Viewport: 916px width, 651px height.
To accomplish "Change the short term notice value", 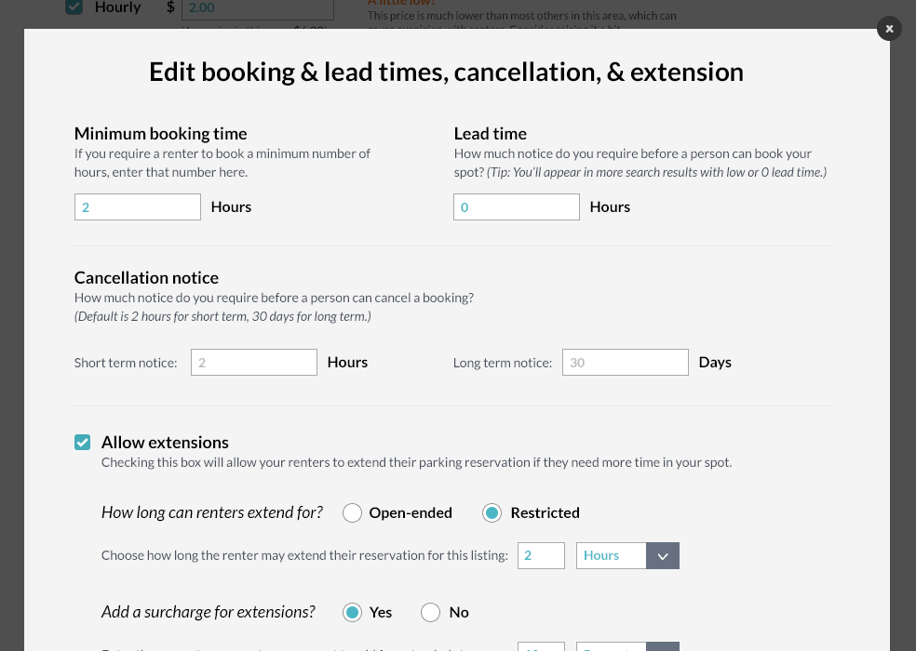I will [x=253, y=362].
